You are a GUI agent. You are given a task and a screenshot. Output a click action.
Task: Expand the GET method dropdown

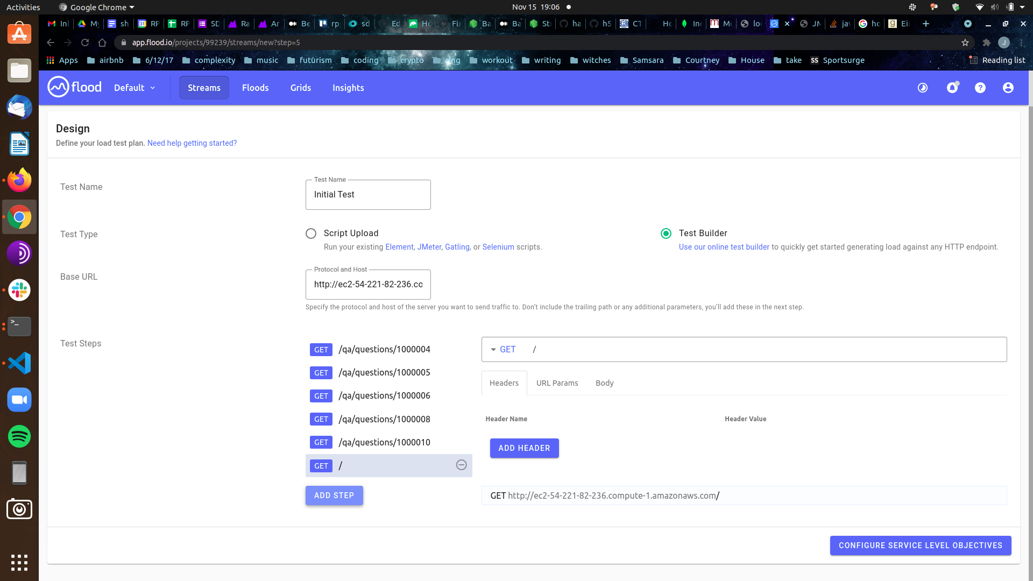tap(494, 349)
